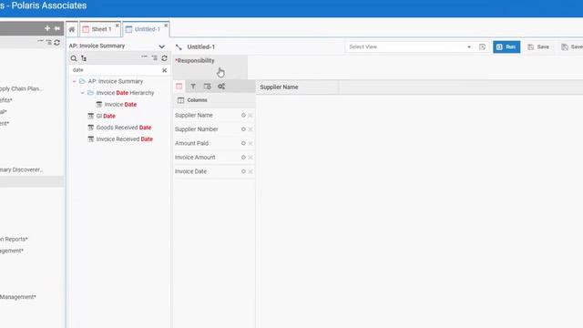Add new item with the plus icon
583x328 pixels.
[47, 28]
